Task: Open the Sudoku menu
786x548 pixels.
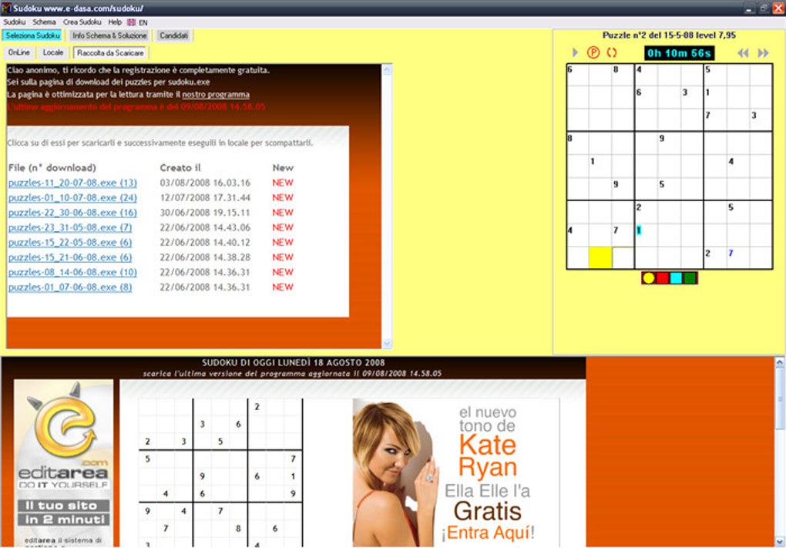Action: click(x=14, y=22)
